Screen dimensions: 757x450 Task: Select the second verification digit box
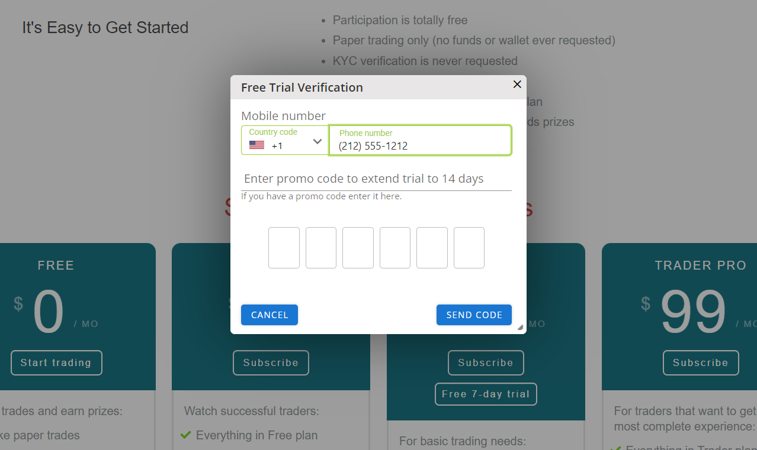pyautogui.click(x=321, y=248)
